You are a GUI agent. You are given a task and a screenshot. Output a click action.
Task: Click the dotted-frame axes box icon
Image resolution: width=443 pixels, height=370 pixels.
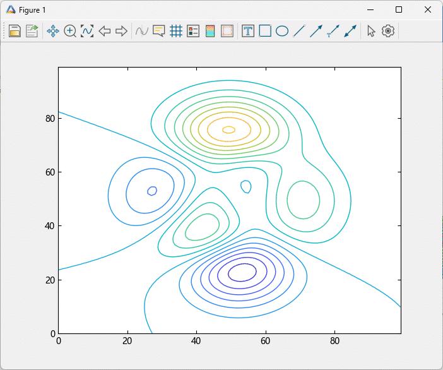(x=227, y=31)
